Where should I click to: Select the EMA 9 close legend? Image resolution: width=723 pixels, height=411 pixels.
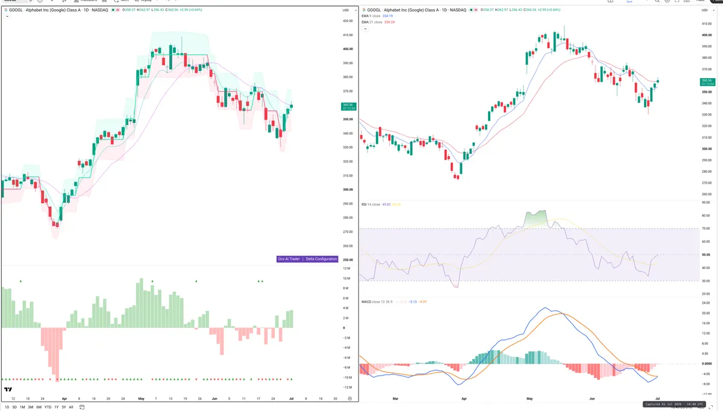click(372, 16)
